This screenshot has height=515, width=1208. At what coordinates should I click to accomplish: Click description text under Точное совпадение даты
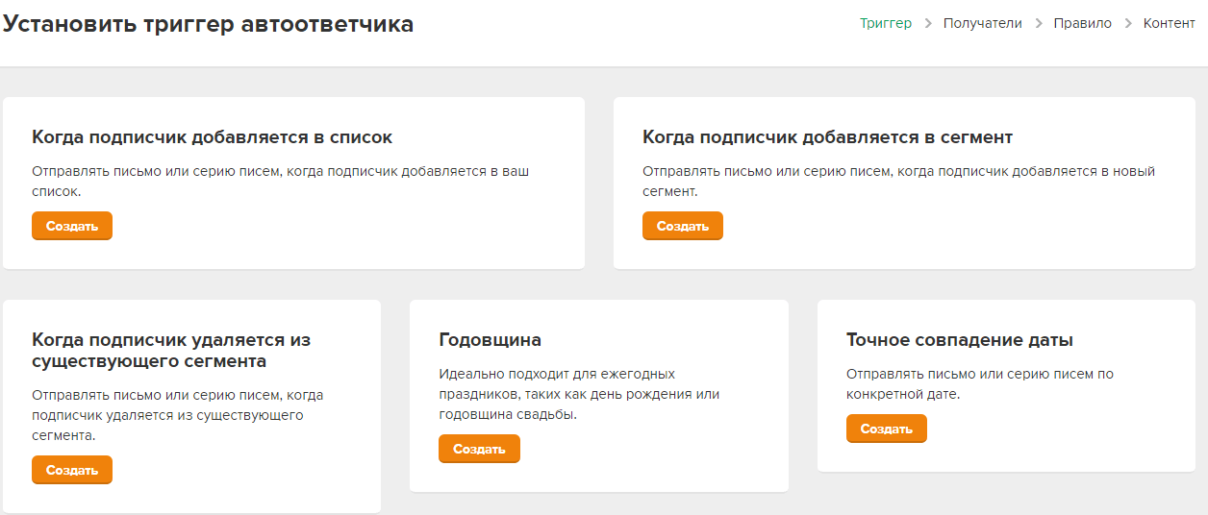tap(979, 383)
